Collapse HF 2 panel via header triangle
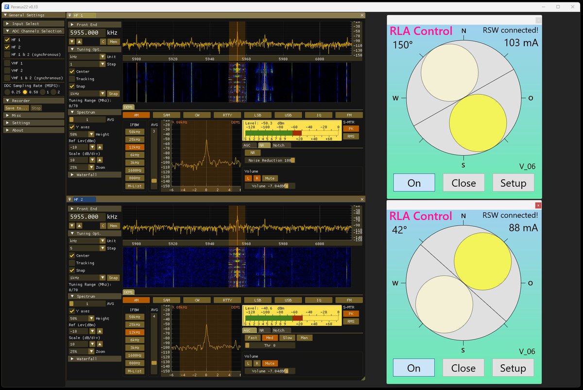The width and height of the screenshot is (583, 390). 70,199
